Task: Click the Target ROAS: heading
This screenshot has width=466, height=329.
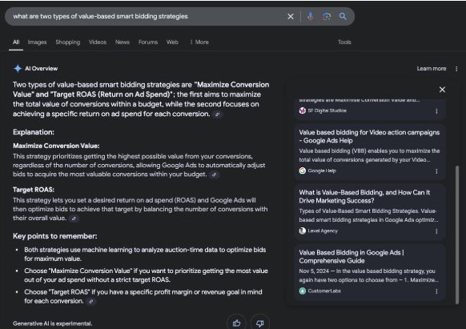Action: (x=34, y=190)
